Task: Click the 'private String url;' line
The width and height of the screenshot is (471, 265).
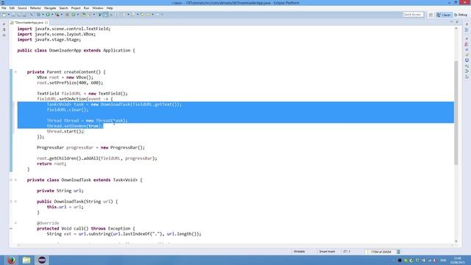Action: point(60,191)
